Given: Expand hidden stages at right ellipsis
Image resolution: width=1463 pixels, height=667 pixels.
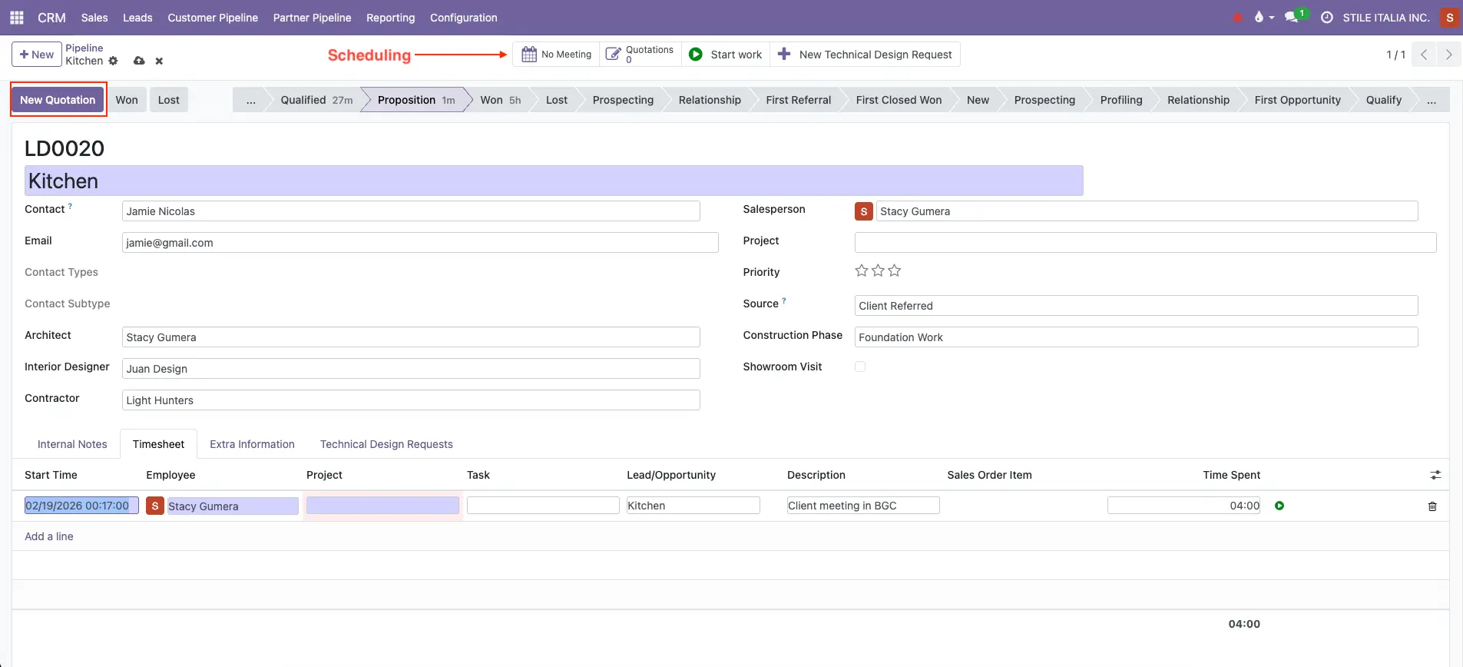Looking at the screenshot, I should pyautogui.click(x=1432, y=100).
